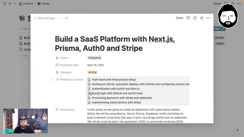The width and height of the screenshot is (244, 137).
Task: Click the Article tag in background list
Action: coord(219,38)
